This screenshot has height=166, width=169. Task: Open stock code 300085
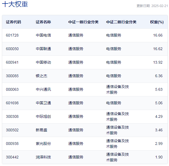12,76
